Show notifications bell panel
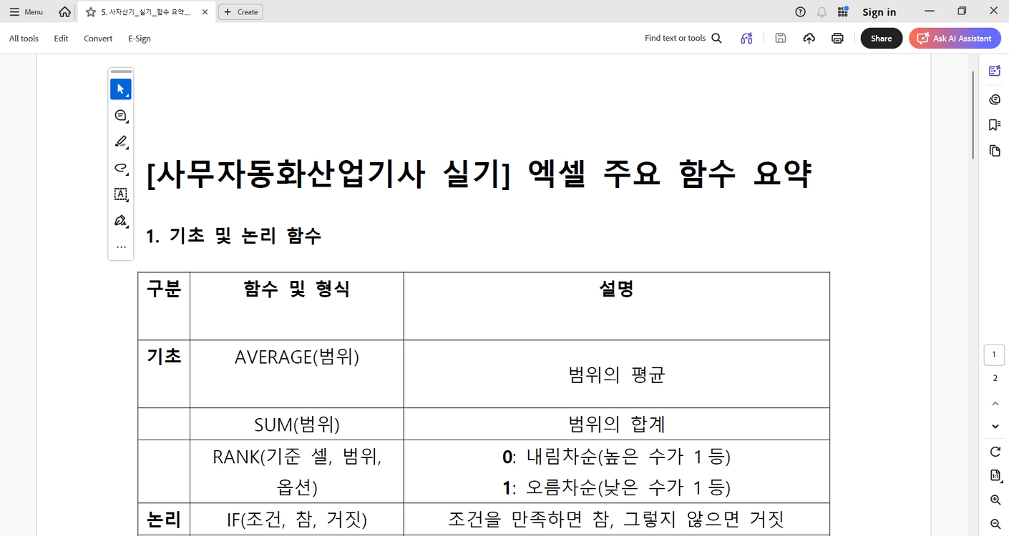 click(x=822, y=12)
